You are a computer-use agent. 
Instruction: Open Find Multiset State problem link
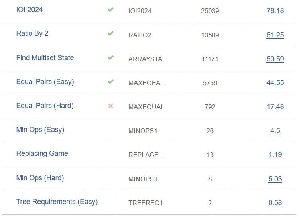(x=45, y=58)
